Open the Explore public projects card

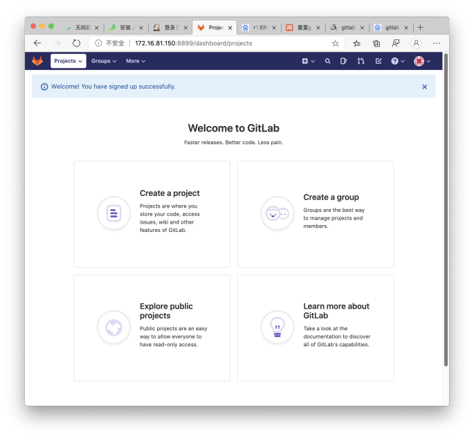(x=152, y=328)
